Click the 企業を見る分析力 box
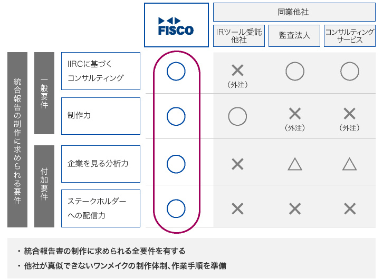Screen dimensions: 383x279 click(x=101, y=164)
